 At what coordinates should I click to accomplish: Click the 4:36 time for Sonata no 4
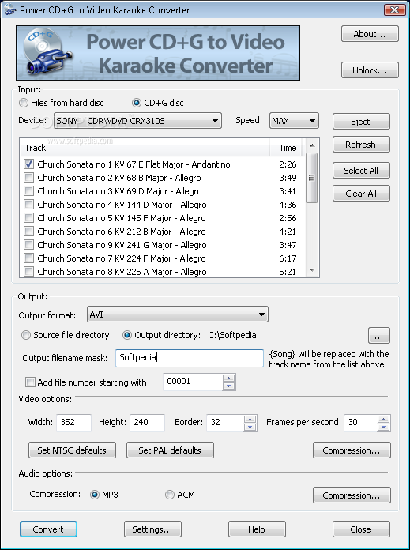tap(288, 205)
